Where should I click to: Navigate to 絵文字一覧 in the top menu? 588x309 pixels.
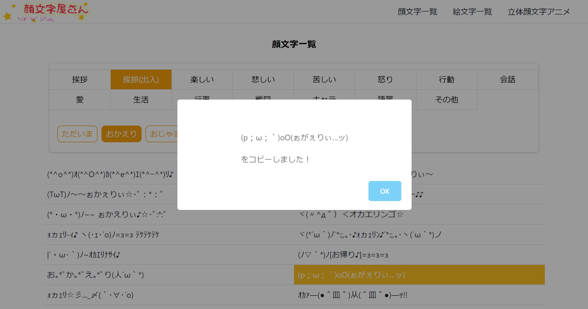472,12
